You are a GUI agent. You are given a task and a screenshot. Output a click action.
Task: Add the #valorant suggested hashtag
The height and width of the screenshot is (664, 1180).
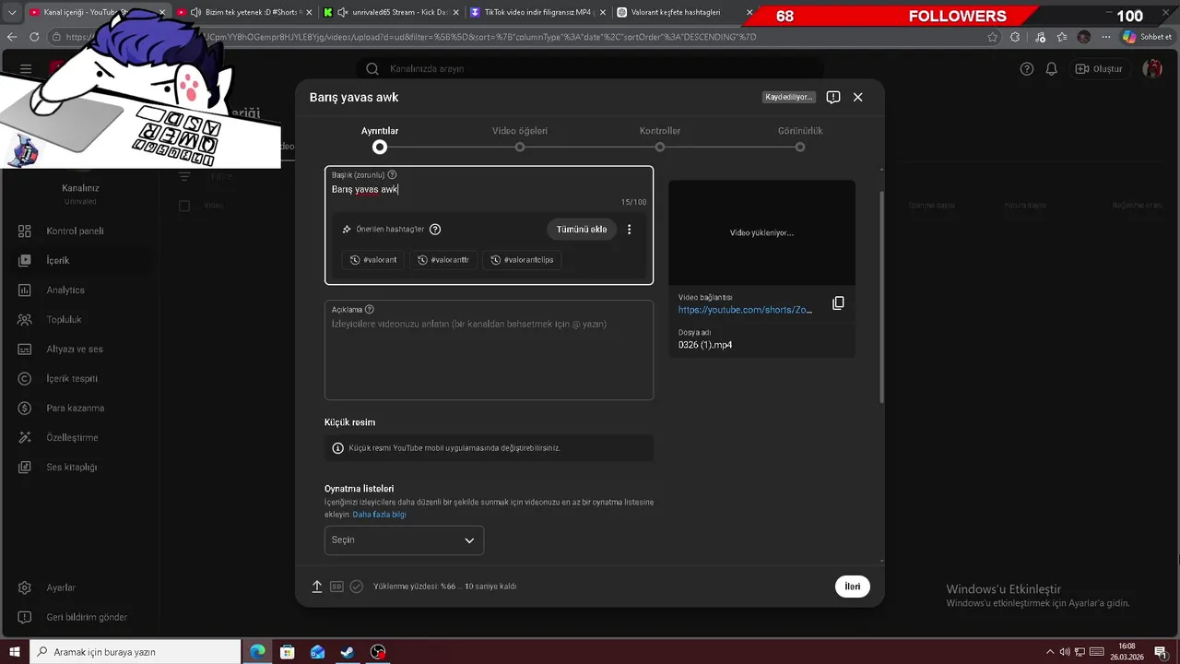(x=373, y=260)
